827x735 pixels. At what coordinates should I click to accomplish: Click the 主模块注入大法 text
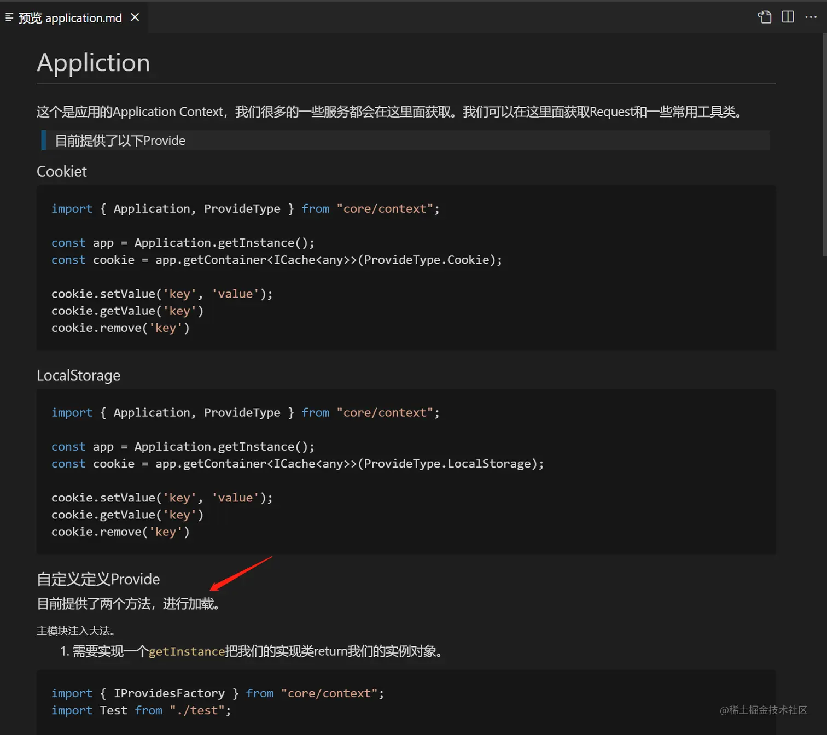(x=75, y=631)
